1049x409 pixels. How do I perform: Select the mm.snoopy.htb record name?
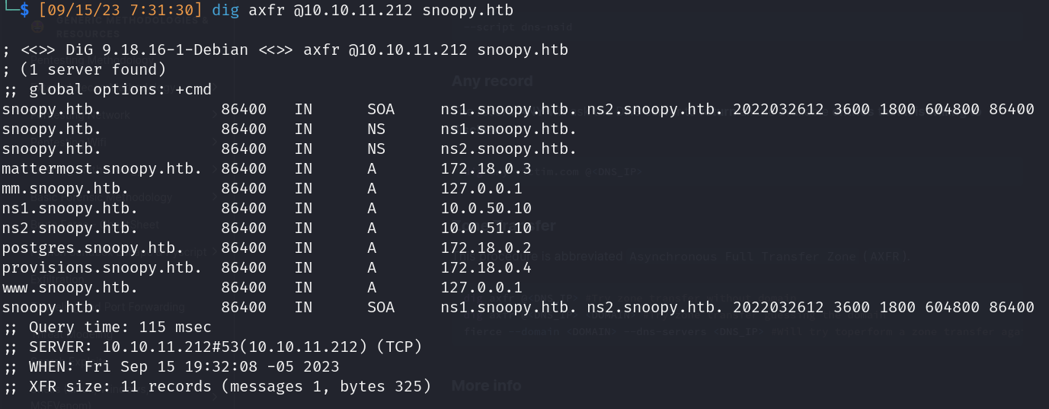[65, 188]
